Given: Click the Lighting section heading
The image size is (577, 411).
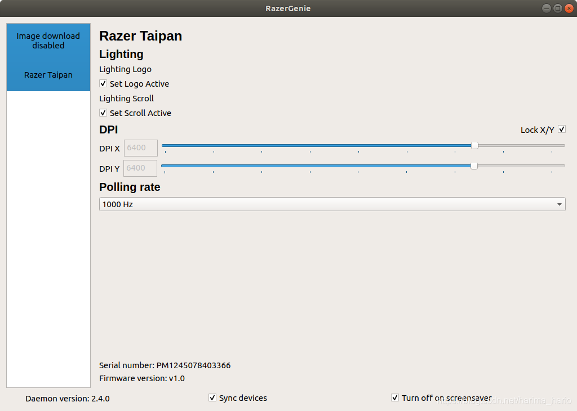Looking at the screenshot, I should tap(122, 54).
